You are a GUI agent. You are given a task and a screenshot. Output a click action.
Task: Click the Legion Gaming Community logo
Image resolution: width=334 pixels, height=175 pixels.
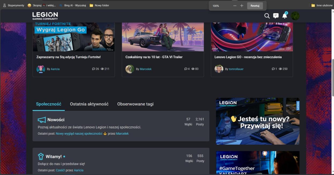pos(45,16)
